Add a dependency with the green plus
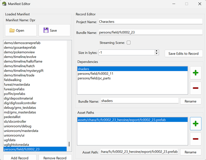206x160 pixels. (x=195, y=73)
